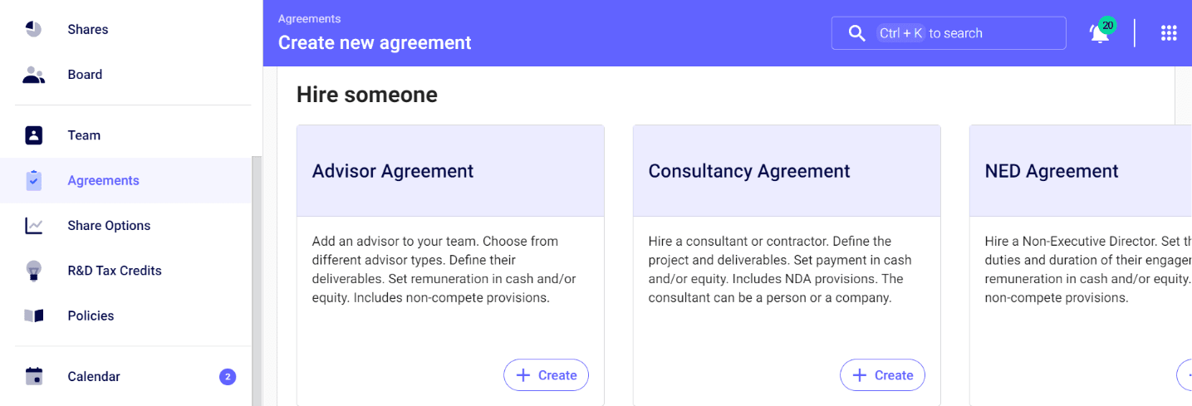The image size is (1192, 406).
Task: Click the Agreements clipboard icon
Action: (33, 180)
